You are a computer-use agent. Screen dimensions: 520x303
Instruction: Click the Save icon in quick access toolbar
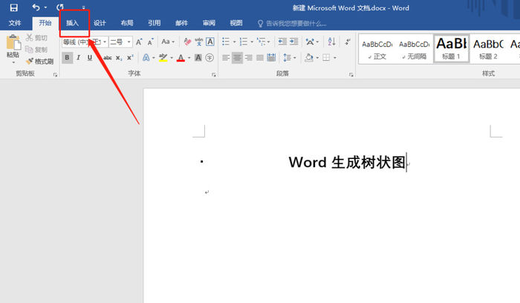coord(13,7)
